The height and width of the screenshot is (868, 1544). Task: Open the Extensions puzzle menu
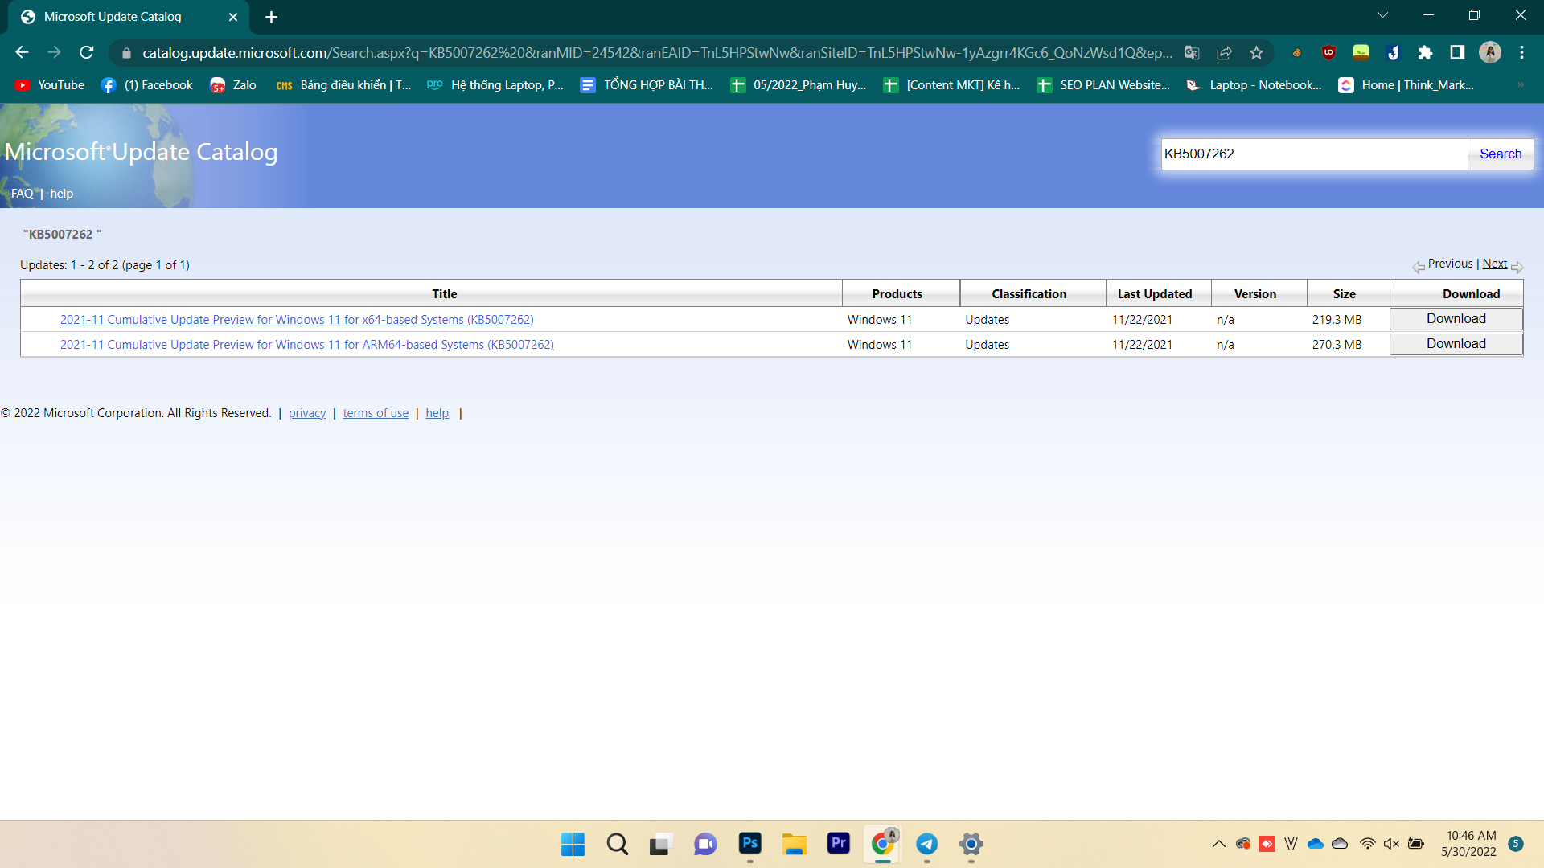coord(1425,53)
